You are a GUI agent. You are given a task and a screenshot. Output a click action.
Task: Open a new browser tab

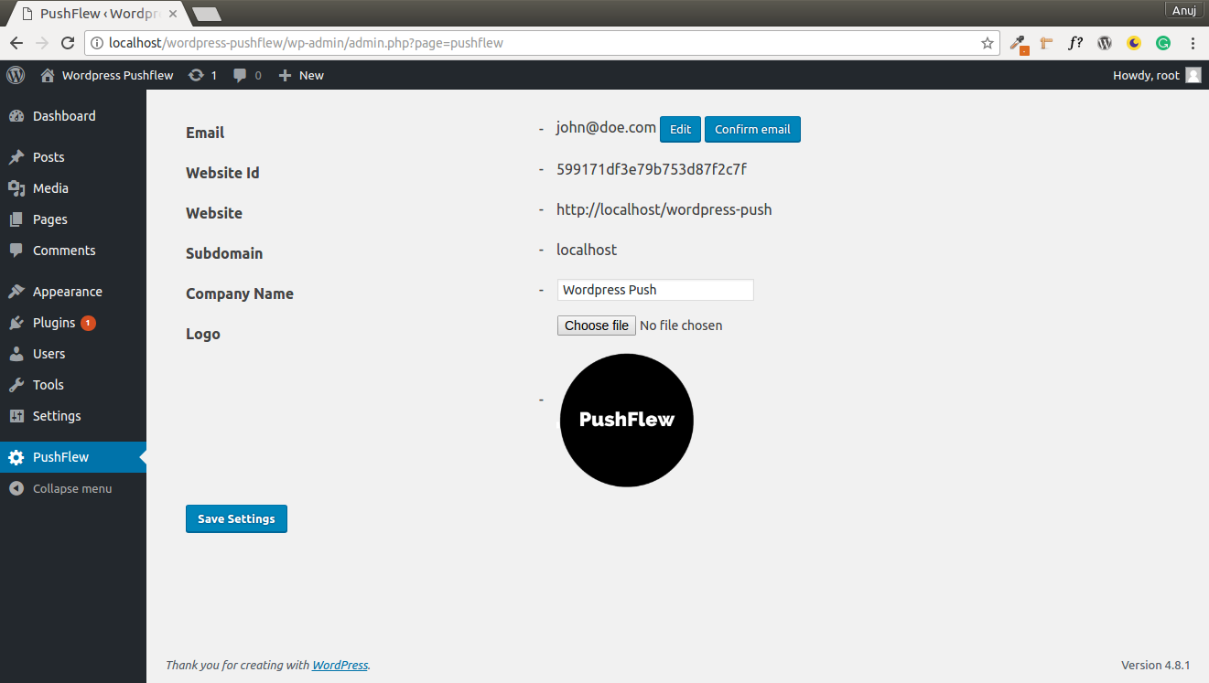click(x=207, y=15)
